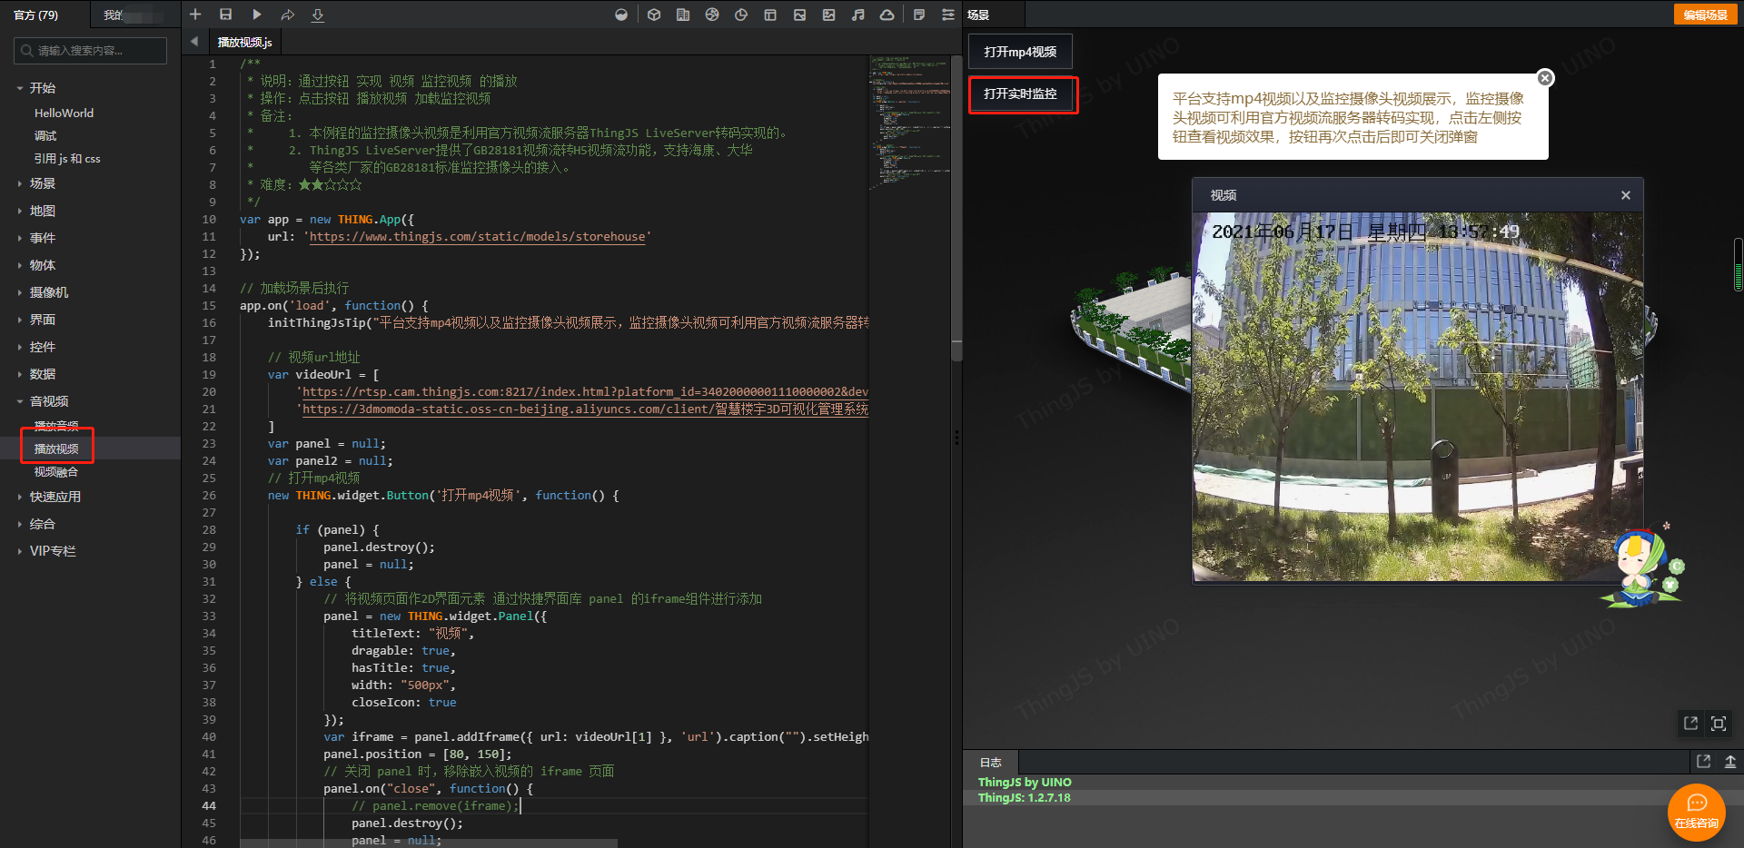Expand the 事件 tree section
The height and width of the screenshot is (848, 1744).
pyautogui.click(x=43, y=238)
